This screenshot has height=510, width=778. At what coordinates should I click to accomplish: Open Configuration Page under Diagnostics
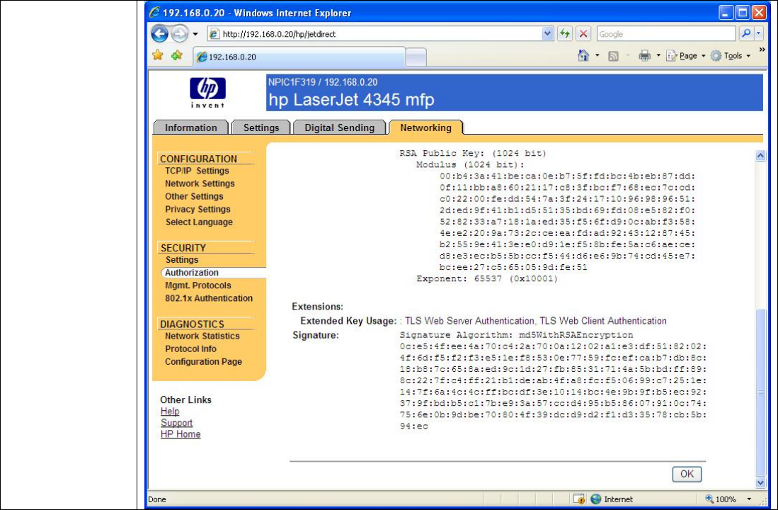[x=203, y=362]
